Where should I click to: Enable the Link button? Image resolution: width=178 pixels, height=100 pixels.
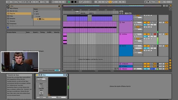[x=9, y=2]
